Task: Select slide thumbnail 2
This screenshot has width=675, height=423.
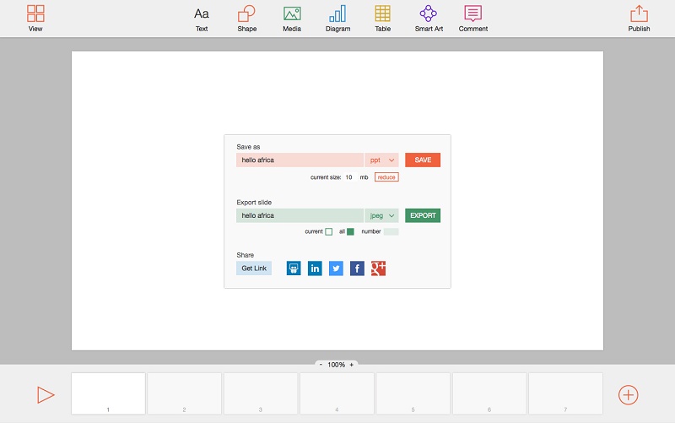Action: click(184, 393)
